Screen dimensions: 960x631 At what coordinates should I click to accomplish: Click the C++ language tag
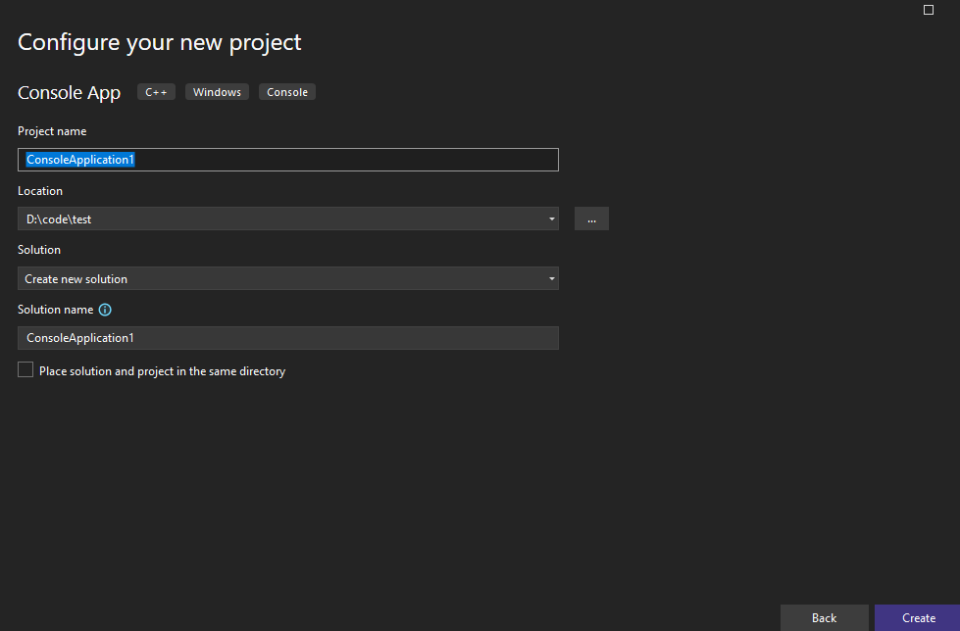(156, 92)
